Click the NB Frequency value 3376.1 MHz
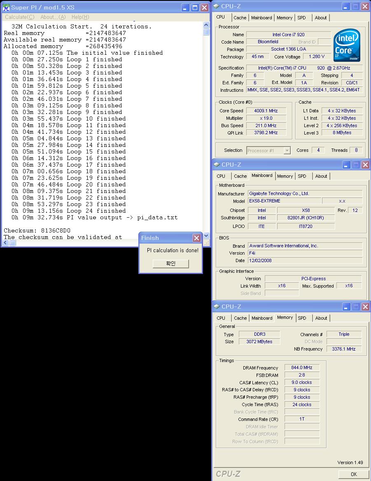The height and width of the screenshot is (481, 371). click(x=344, y=349)
